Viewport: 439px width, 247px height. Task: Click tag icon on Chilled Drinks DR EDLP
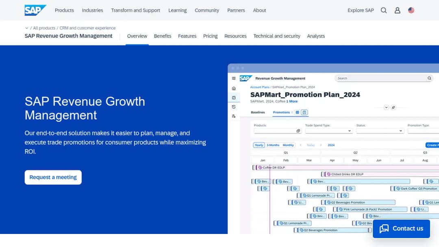(329, 174)
